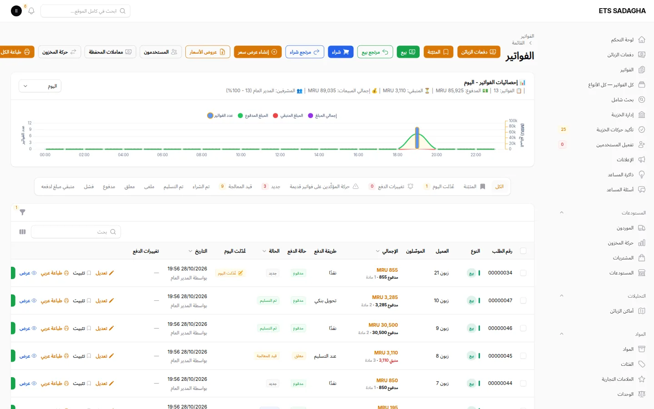This screenshot has width=654, height=409.
Task: Open the activate users person-plus icon
Action: pyautogui.click(x=642, y=145)
